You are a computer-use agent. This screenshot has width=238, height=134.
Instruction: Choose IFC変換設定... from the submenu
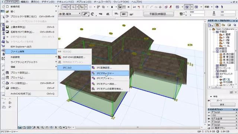[x=110, y=68]
